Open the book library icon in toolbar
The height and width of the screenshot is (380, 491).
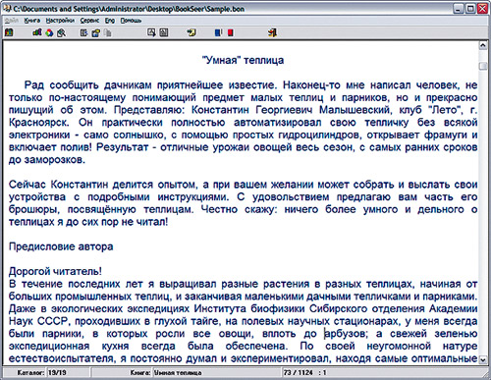pyautogui.click(x=9, y=32)
